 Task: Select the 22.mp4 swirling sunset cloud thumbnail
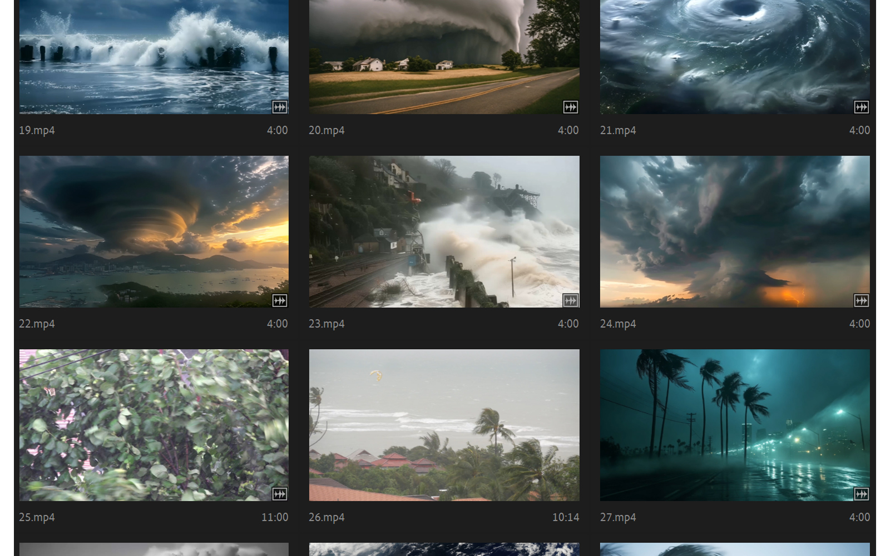pyautogui.click(x=154, y=231)
